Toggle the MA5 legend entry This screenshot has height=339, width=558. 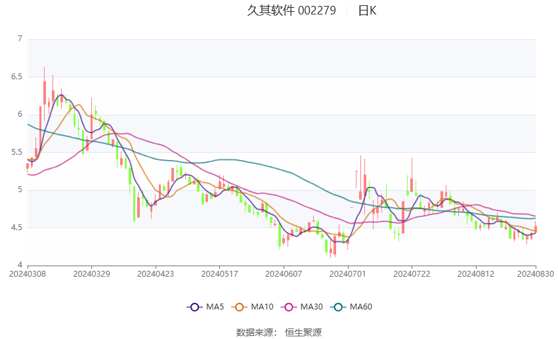[205, 307]
